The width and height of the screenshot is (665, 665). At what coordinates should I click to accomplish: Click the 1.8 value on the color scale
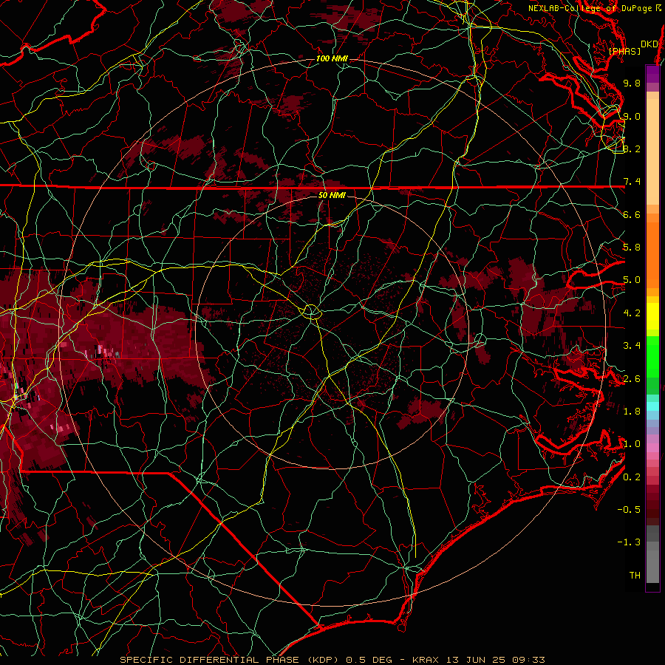click(x=632, y=412)
